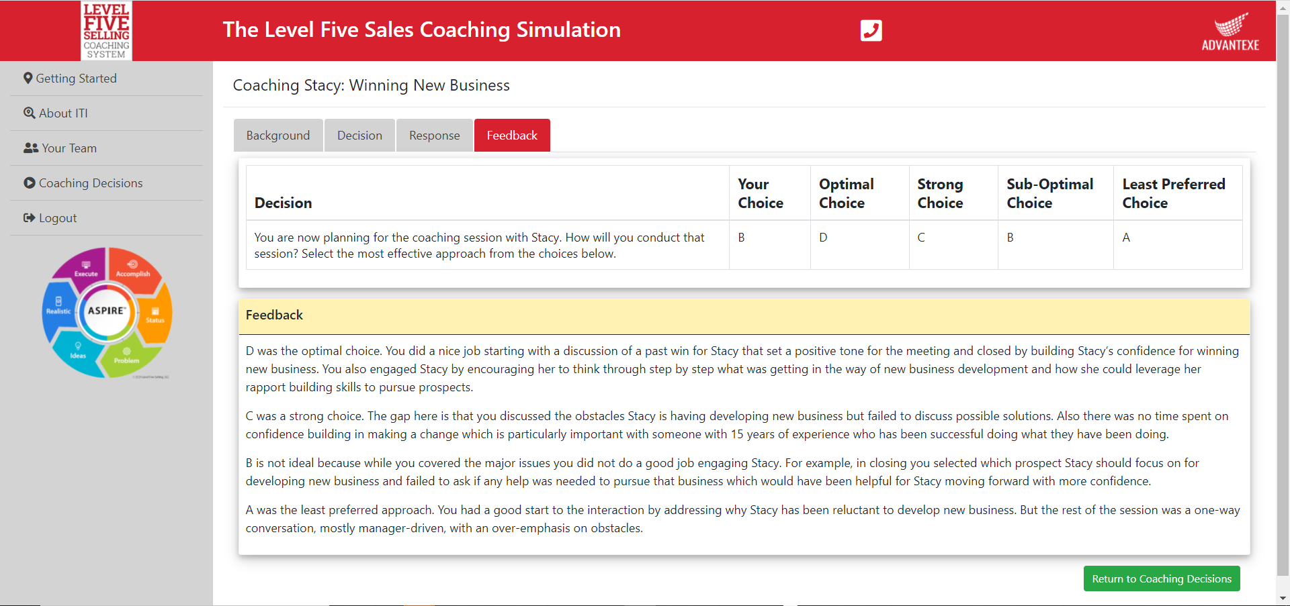1290x606 pixels.
Task: Switch to the Decision tab
Action: pyautogui.click(x=359, y=135)
